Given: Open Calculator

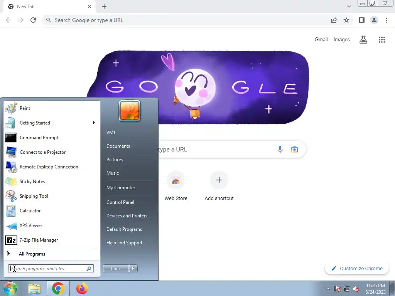Looking at the screenshot, I should (52, 211).
